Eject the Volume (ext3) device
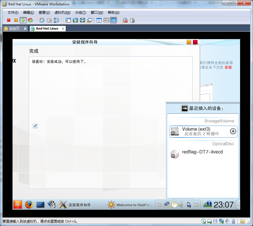 (x=233, y=131)
